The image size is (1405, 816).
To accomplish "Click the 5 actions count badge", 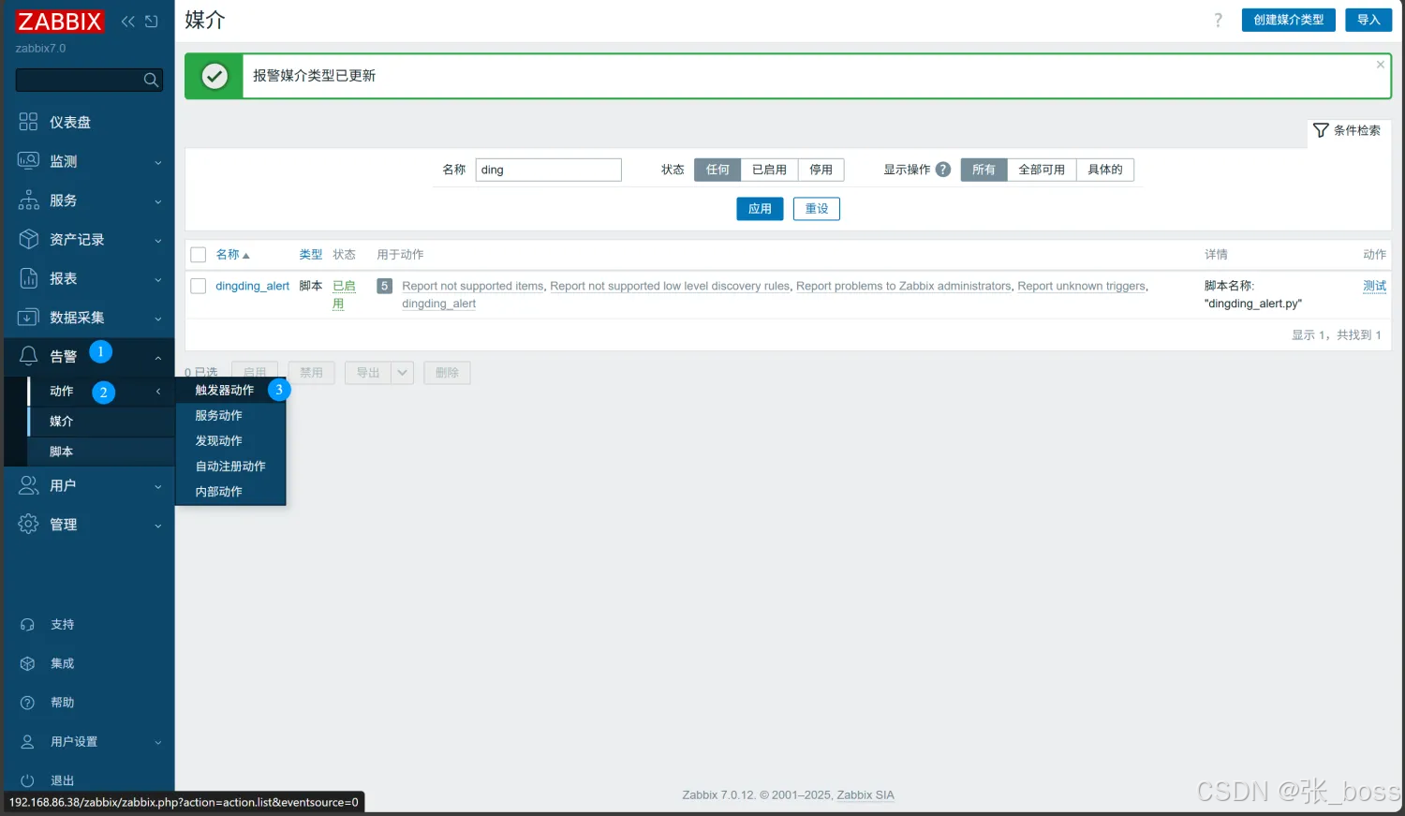I will 385,286.
